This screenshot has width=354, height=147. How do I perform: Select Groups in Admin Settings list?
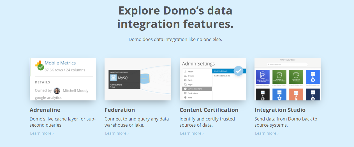coord(197,76)
